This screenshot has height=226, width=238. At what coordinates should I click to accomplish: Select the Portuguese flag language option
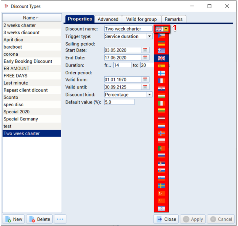click(x=161, y=148)
